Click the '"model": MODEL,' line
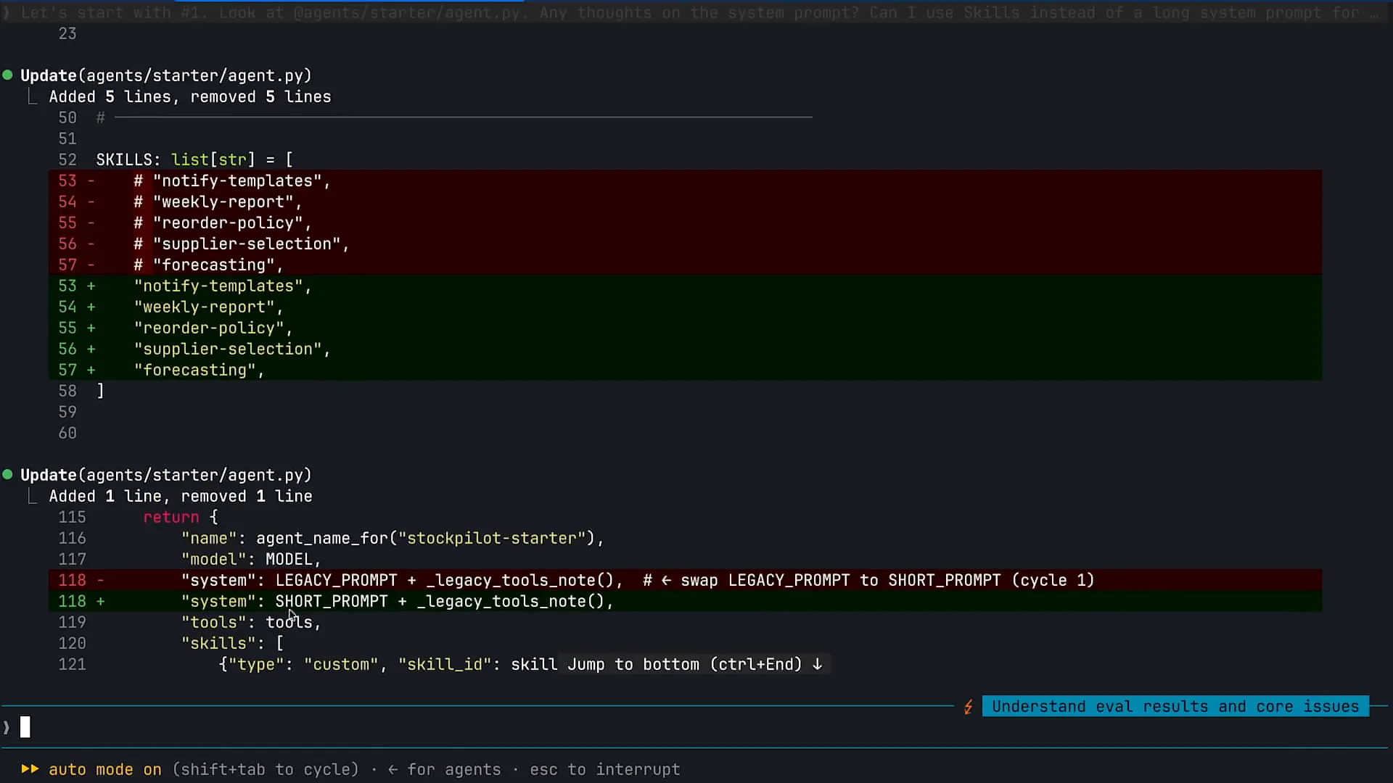This screenshot has width=1393, height=783. [x=251, y=559]
